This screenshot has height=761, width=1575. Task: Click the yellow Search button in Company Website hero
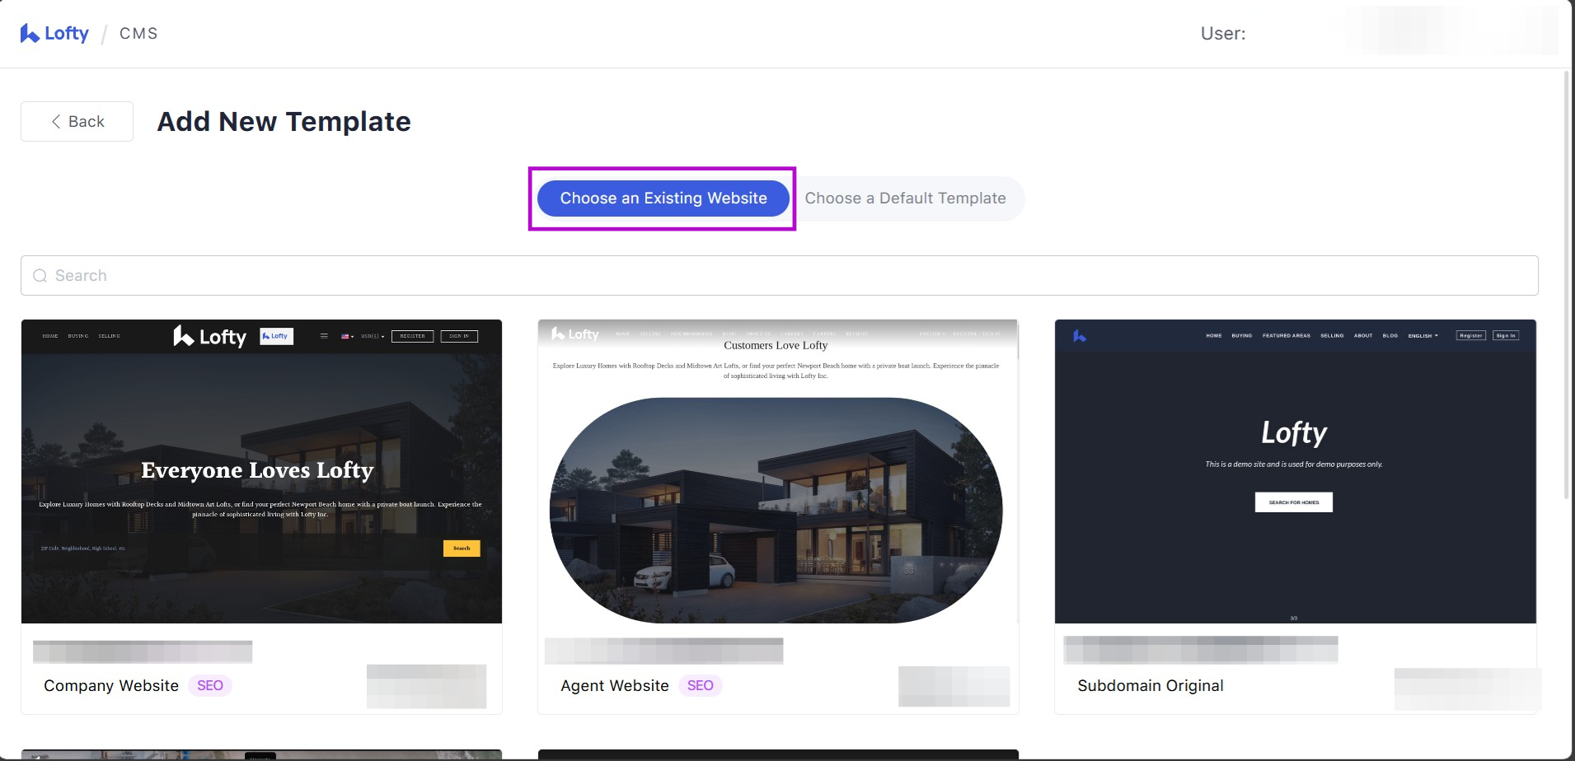tap(462, 548)
